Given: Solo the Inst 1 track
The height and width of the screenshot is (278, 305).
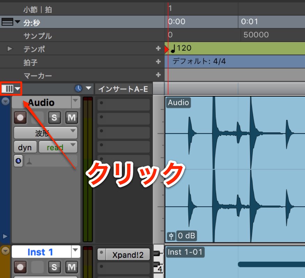Looking at the screenshot, I should 54,267.
